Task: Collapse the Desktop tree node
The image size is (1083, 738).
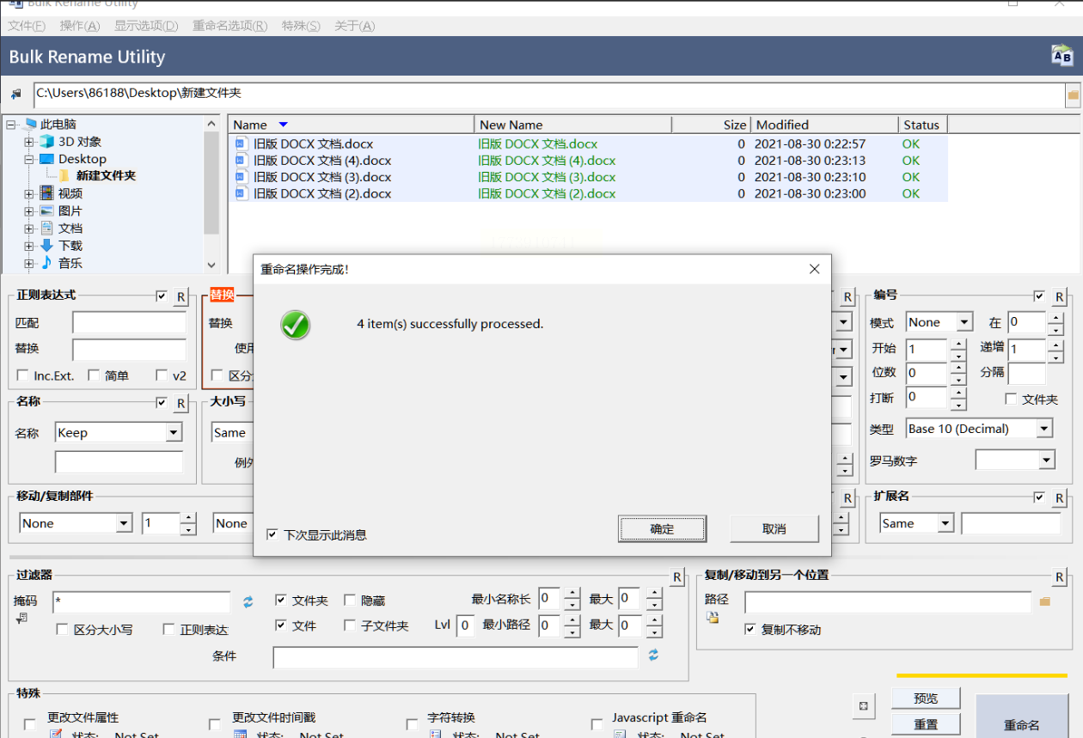Action: tap(29, 159)
